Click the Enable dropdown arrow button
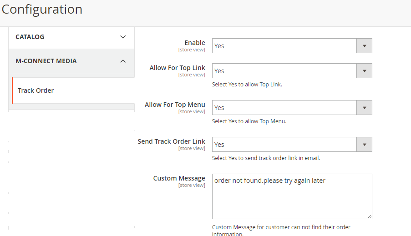 [364, 46]
